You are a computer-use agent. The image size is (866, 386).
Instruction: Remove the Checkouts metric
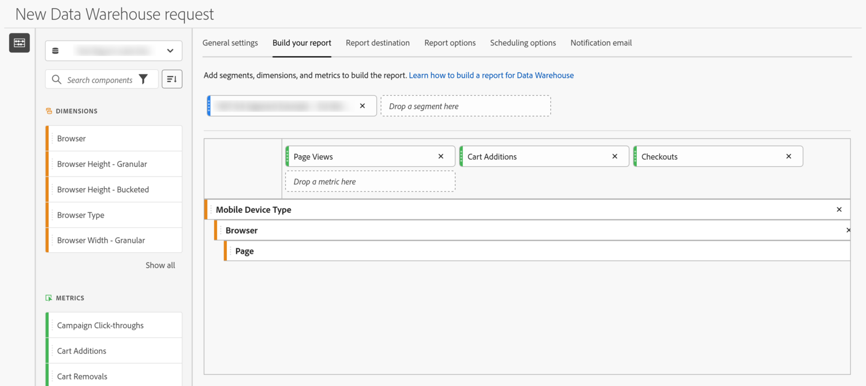[789, 156]
